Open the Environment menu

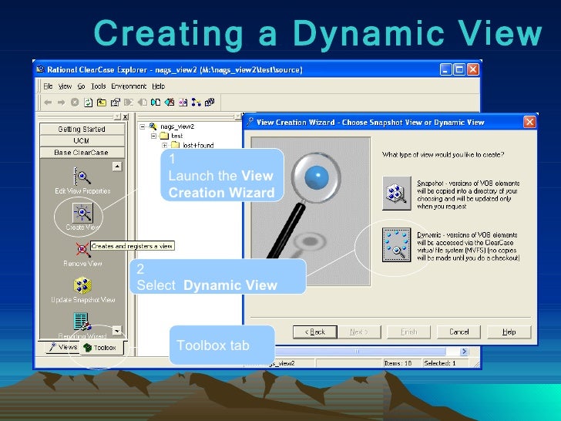click(129, 86)
